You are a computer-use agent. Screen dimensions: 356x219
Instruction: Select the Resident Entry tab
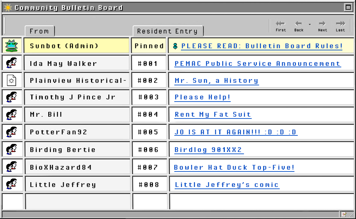tap(168, 31)
